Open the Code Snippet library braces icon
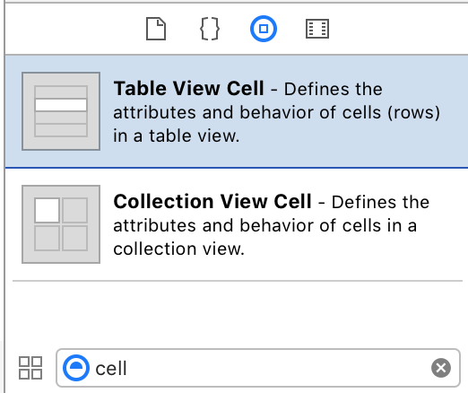The image size is (468, 393). [210, 29]
